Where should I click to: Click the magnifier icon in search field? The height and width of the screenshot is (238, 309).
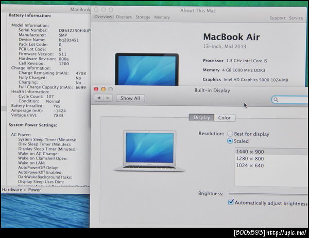[x=276, y=100]
